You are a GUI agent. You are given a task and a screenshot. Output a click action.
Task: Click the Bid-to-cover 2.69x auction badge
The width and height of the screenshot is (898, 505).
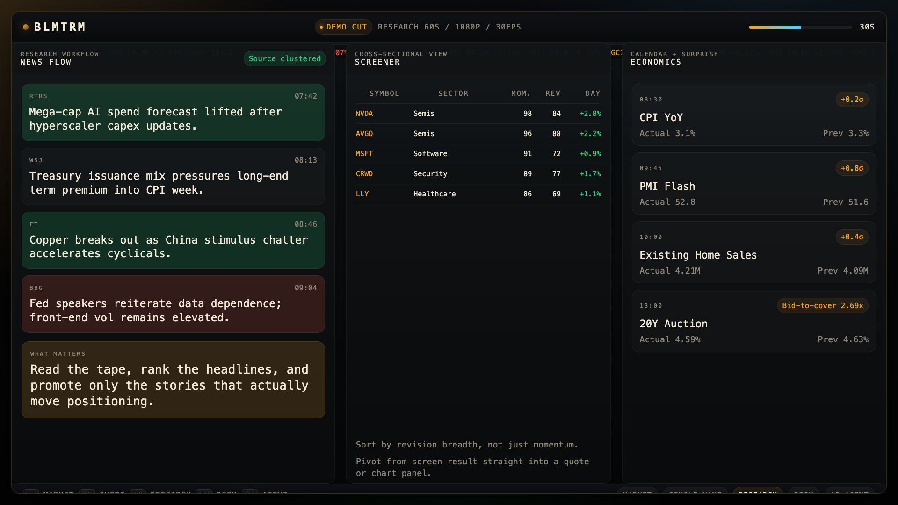822,305
